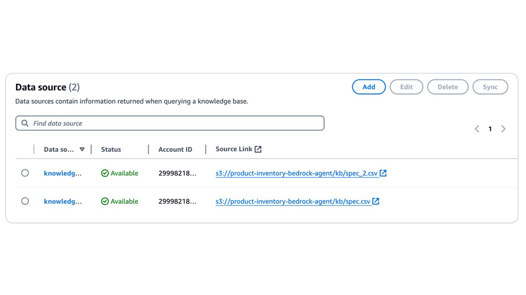Click the external link icon in Source Link header
This screenshot has height=295, width=526.
tap(258, 149)
